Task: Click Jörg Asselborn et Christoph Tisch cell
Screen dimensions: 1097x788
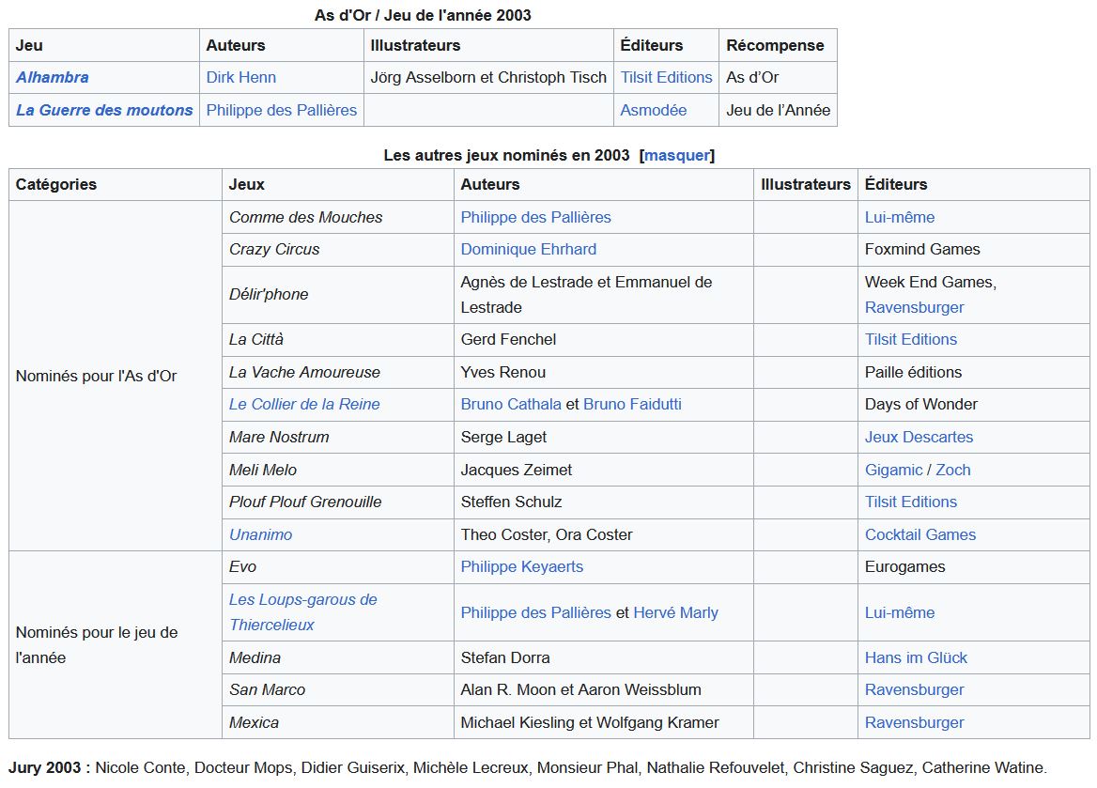Action: 488,78
